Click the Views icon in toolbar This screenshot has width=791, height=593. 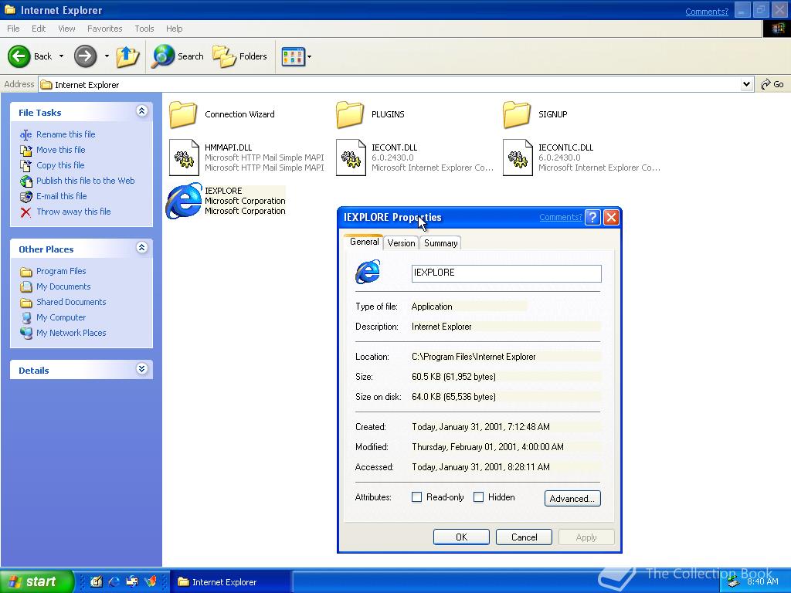tap(293, 56)
